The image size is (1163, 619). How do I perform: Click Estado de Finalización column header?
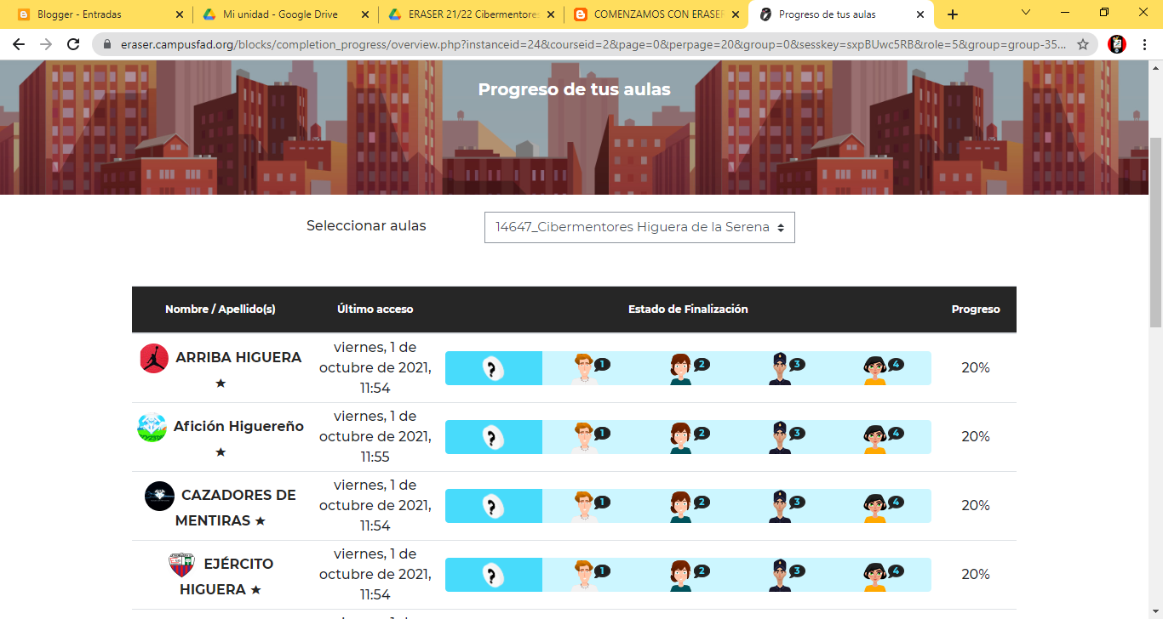pyautogui.click(x=688, y=309)
